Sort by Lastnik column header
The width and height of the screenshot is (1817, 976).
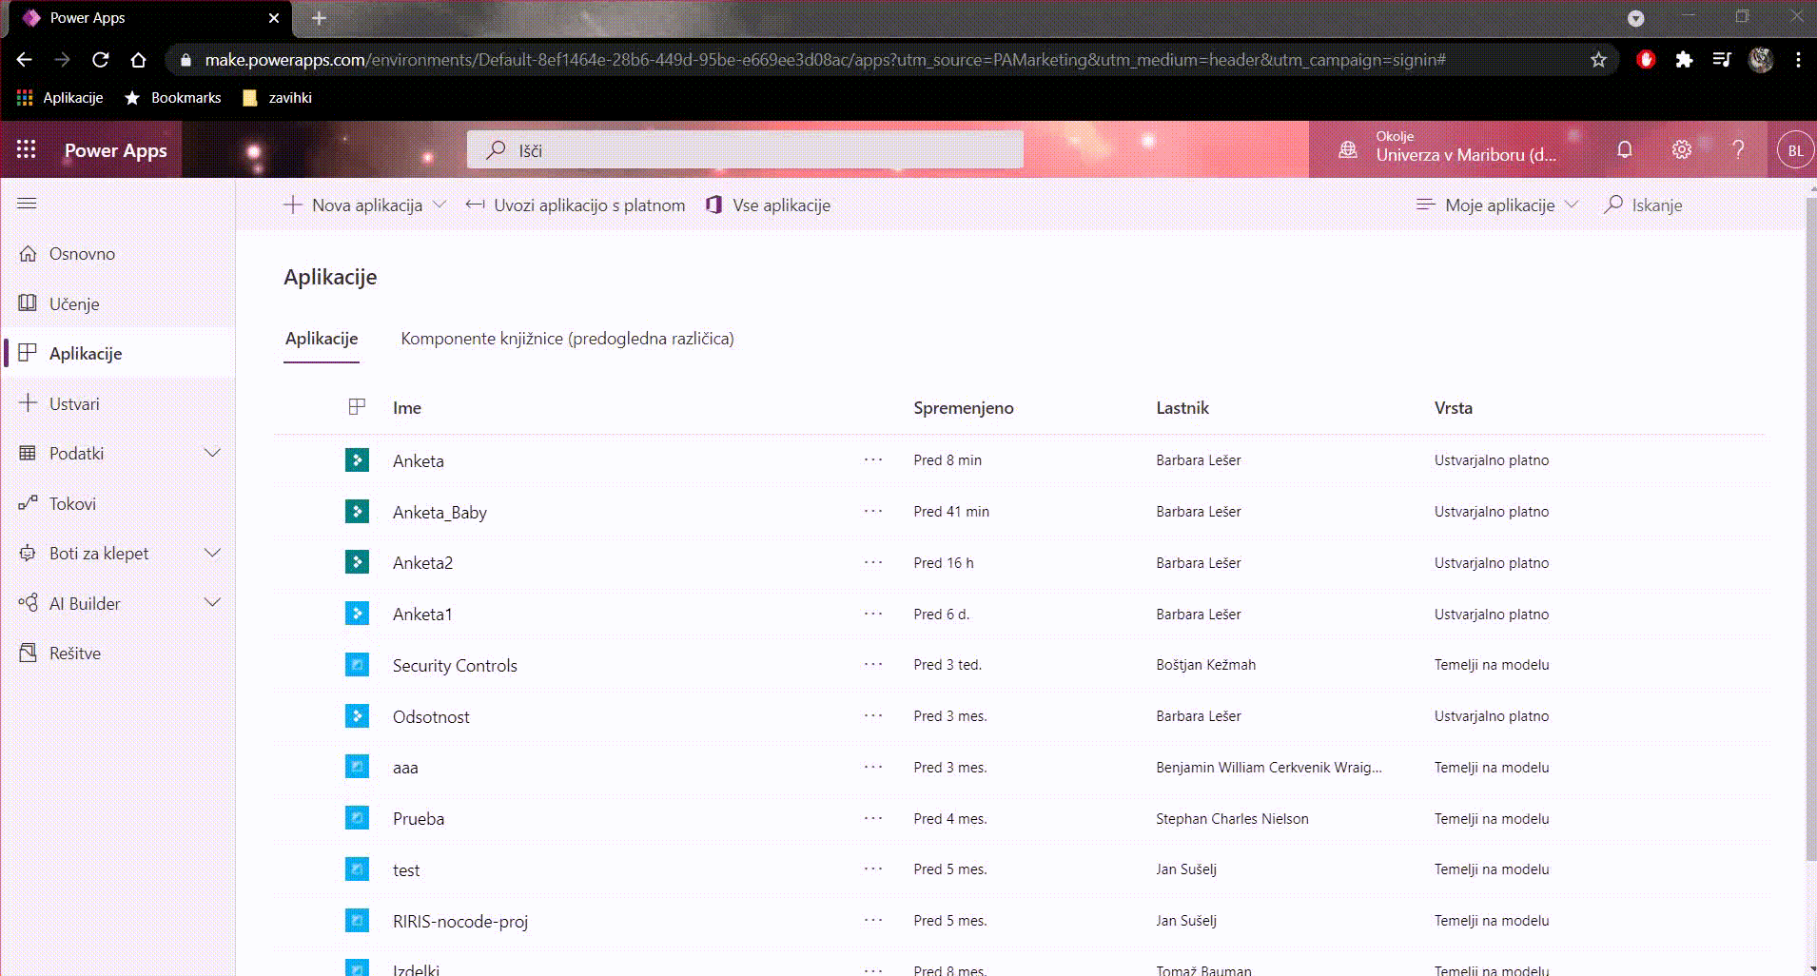click(1182, 408)
